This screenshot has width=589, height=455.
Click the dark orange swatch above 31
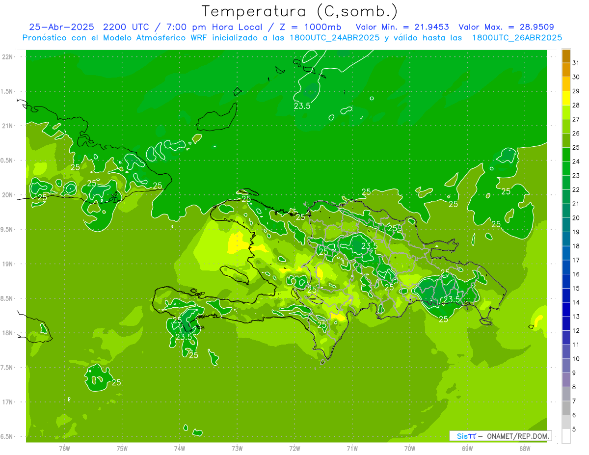pos(566,56)
